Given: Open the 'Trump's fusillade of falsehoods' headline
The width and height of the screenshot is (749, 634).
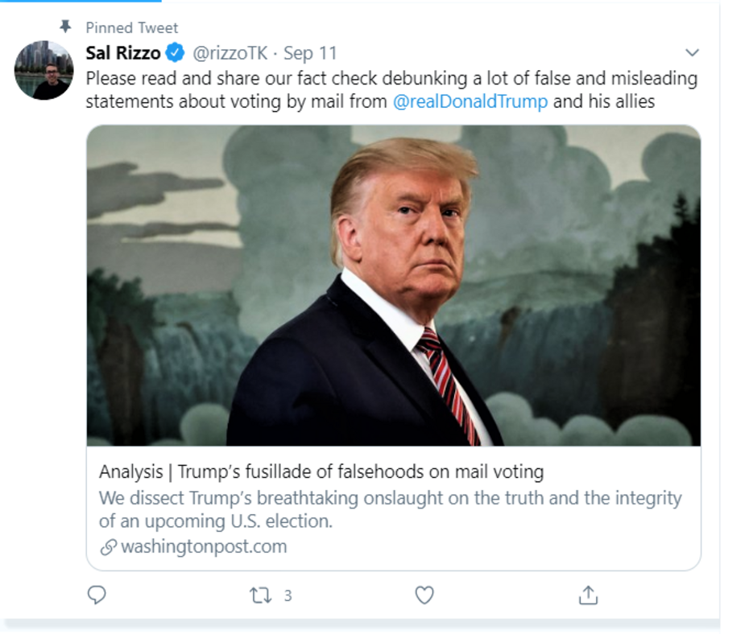Looking at the screenshot, I should tap(321, 471).
